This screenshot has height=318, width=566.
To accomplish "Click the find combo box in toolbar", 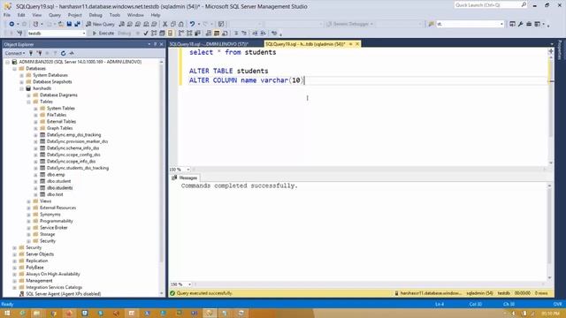I will (x=470, y=24).
